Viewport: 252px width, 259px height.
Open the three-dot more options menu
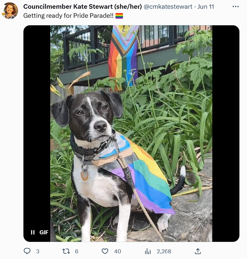(235, 7)
